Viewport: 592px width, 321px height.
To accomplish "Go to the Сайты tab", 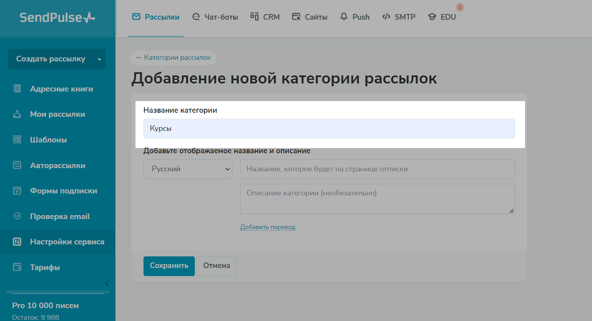I will 309,17.
